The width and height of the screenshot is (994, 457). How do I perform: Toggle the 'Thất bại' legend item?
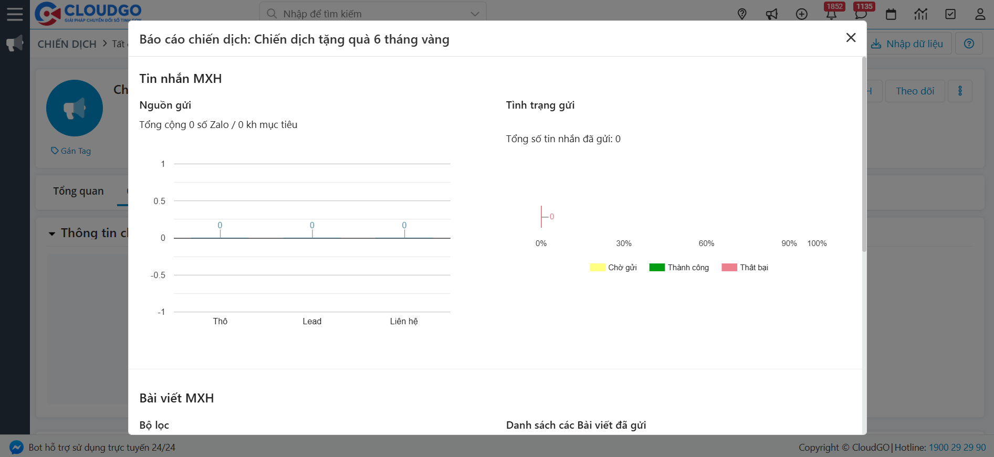(x=745, y=268)
